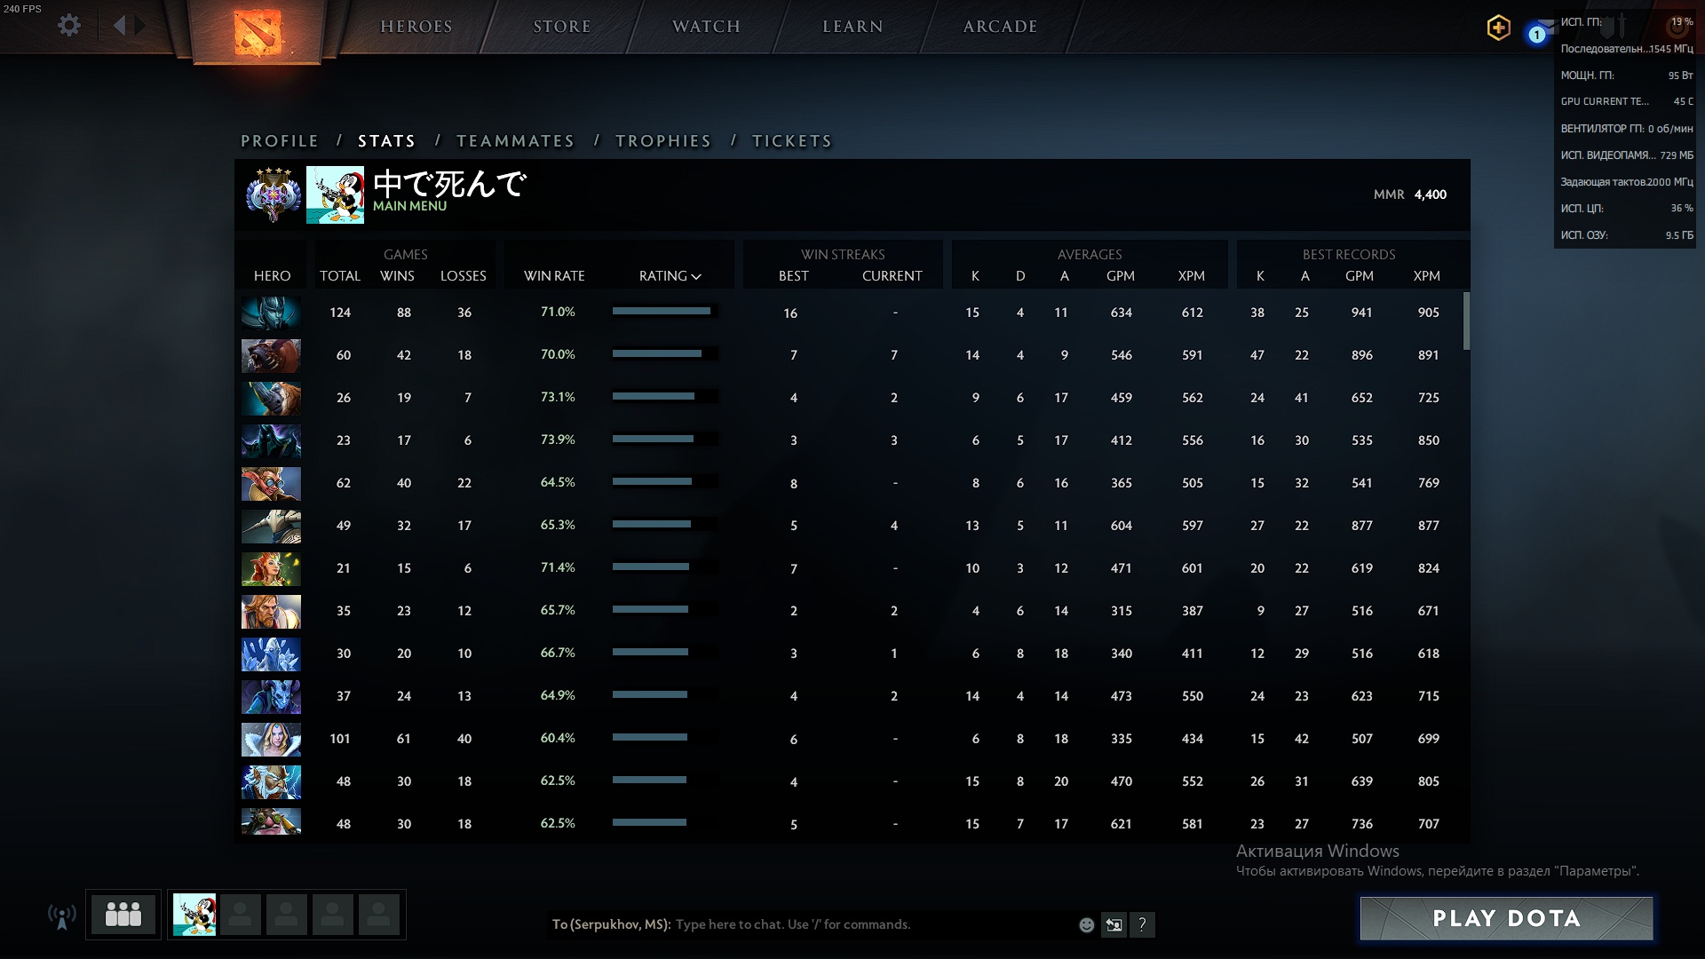The height and width of the screenshot is (959, 1705).
Task: Open the Arcade menu
Action: [x=1001, y=27]
